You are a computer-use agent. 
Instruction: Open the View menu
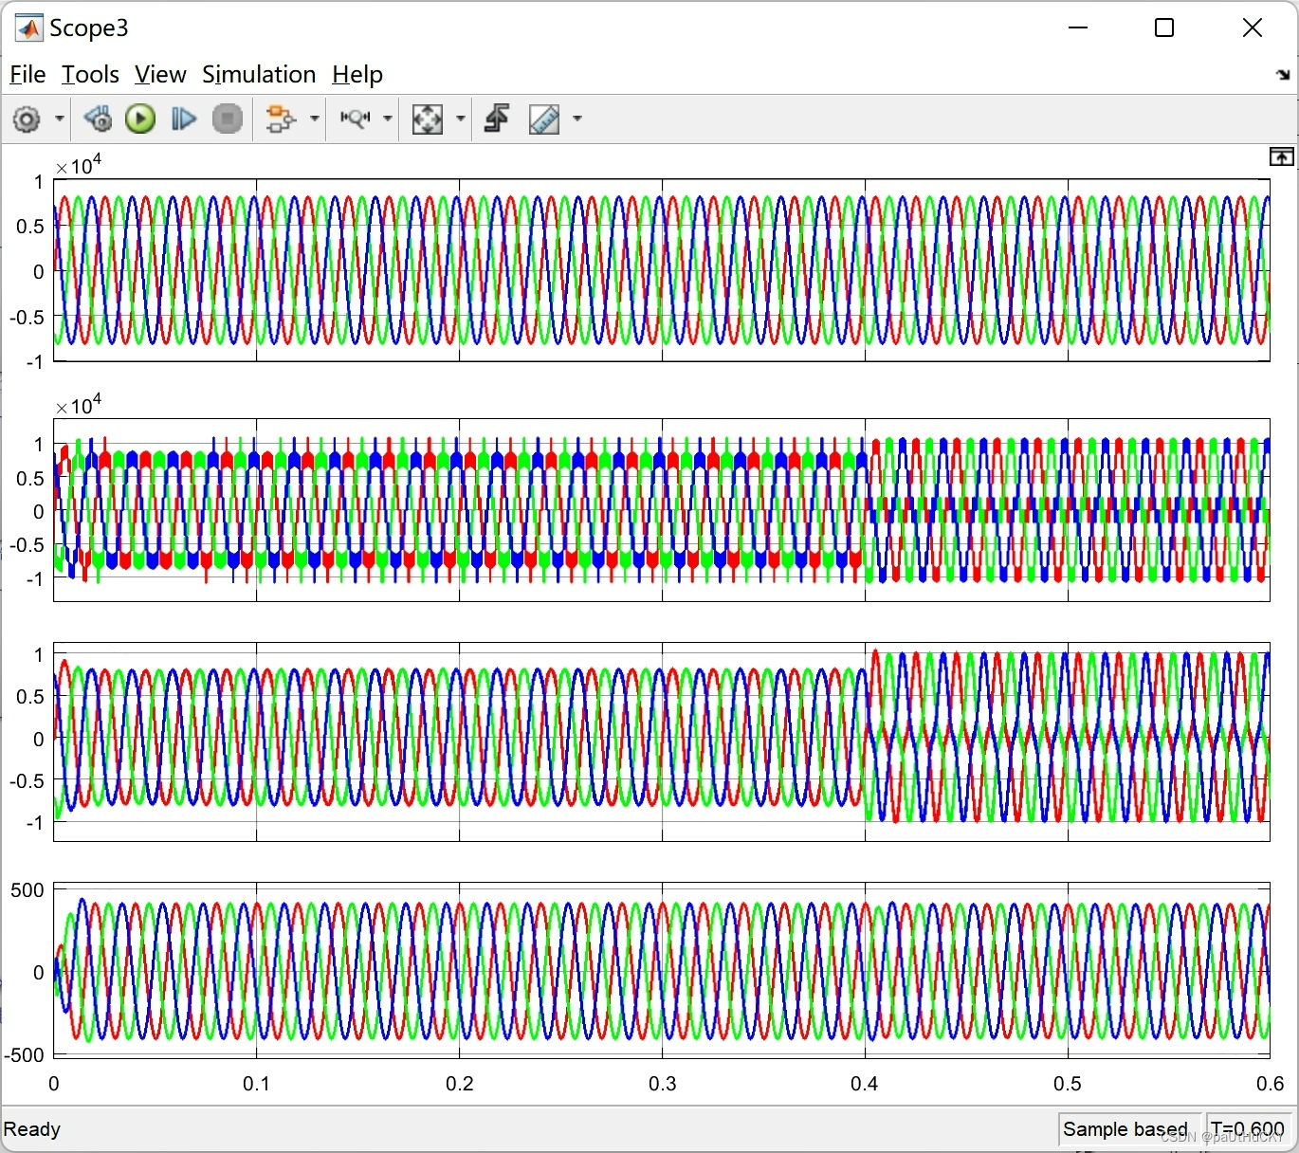[160, 75]
